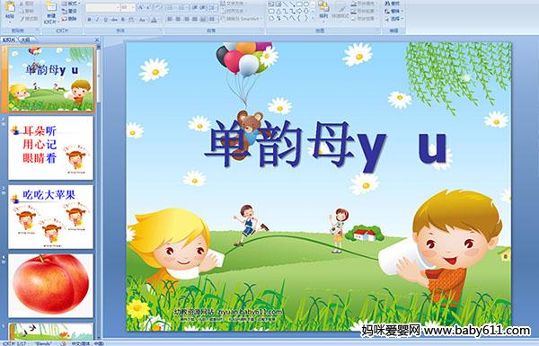This screenshot has width=539, height=346.
Task: Click the Decrease Indent icon
Action: click(x=195, y=7)
